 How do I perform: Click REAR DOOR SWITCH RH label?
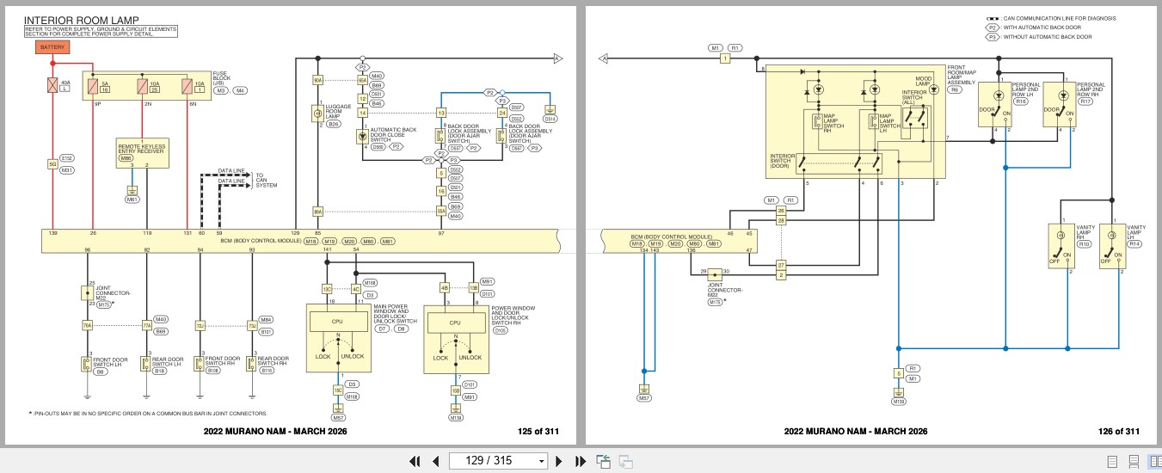[274, 363]
